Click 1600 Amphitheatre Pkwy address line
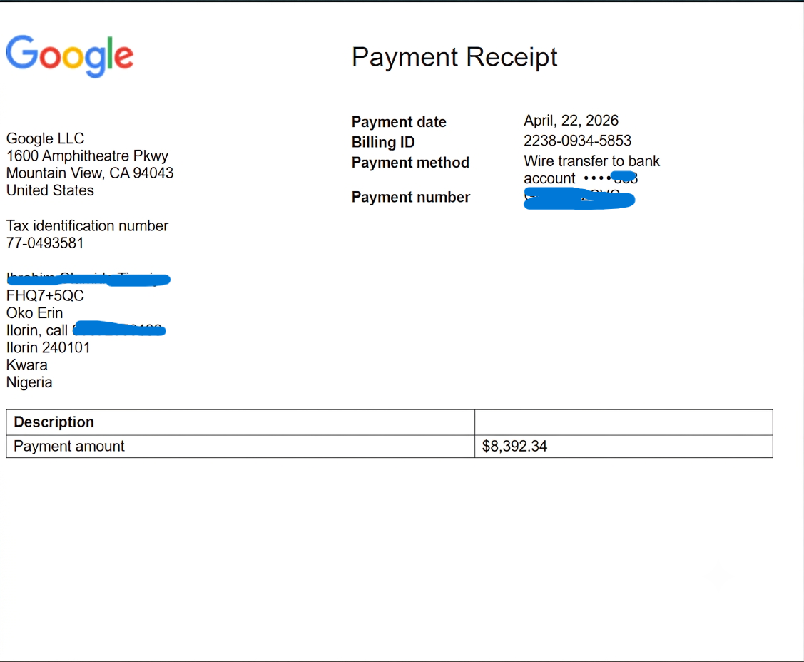The width and height of the screenshot is (804, 662). click(87, 156)
